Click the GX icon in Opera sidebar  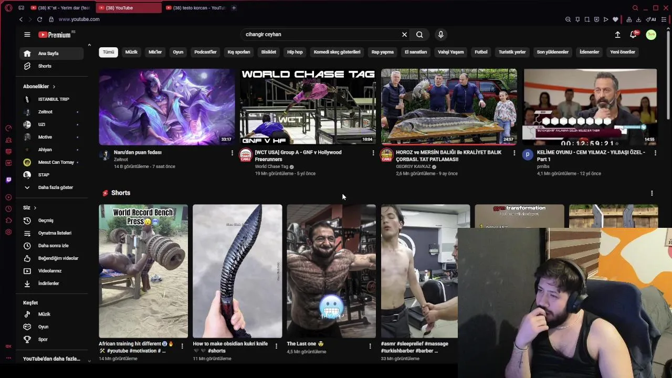point(8,346)
